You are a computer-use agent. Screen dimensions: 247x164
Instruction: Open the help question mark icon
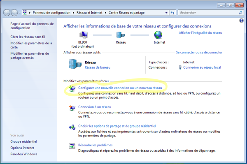tap(241, 21)
